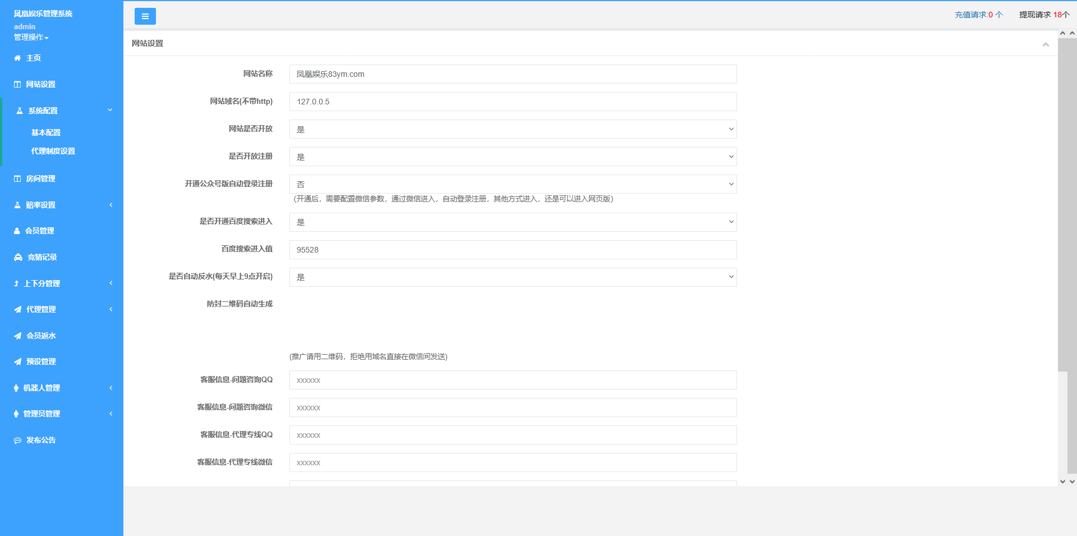The width and height of the screenshot is (1077, 536).
Task: Open the 提现请求 link in header
Action: point(1044,15)
